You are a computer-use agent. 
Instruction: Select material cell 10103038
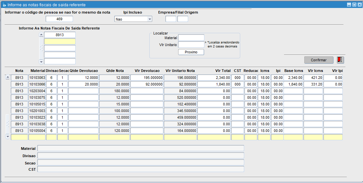coord(37,124)
